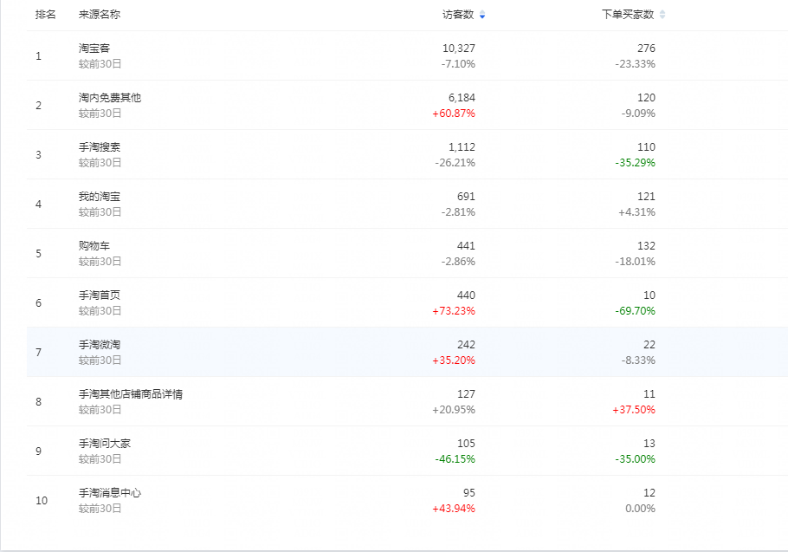Click visitor count 127
This screenshot has width=788, height=552.
coord(467,394)
